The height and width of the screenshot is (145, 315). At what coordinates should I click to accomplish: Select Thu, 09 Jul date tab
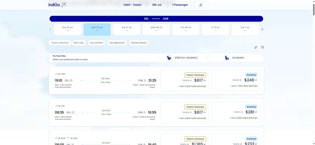(x=186, y=29)
